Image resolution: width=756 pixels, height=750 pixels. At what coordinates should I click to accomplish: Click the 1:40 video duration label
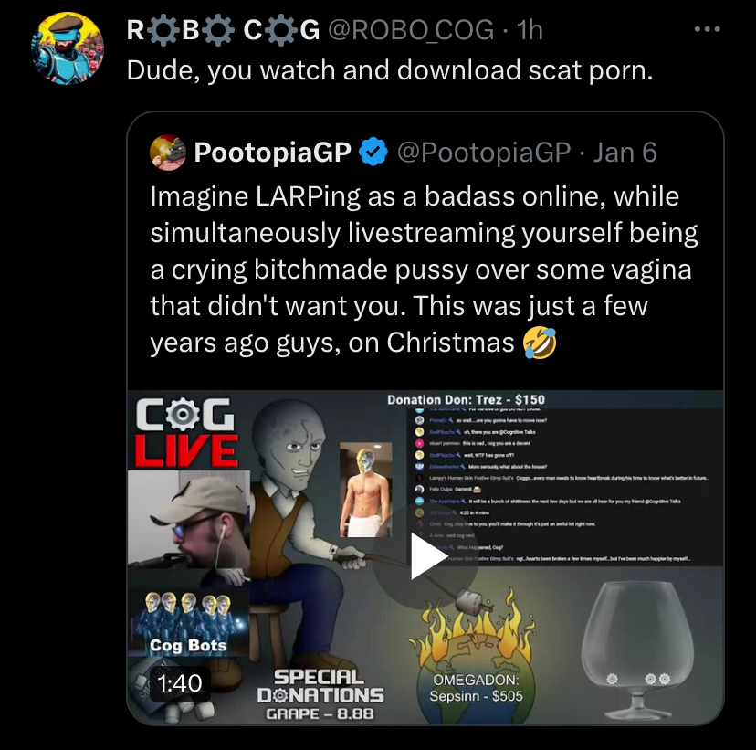point(179,683)
